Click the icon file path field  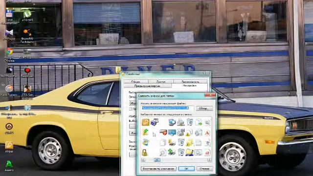click(167, 108)
